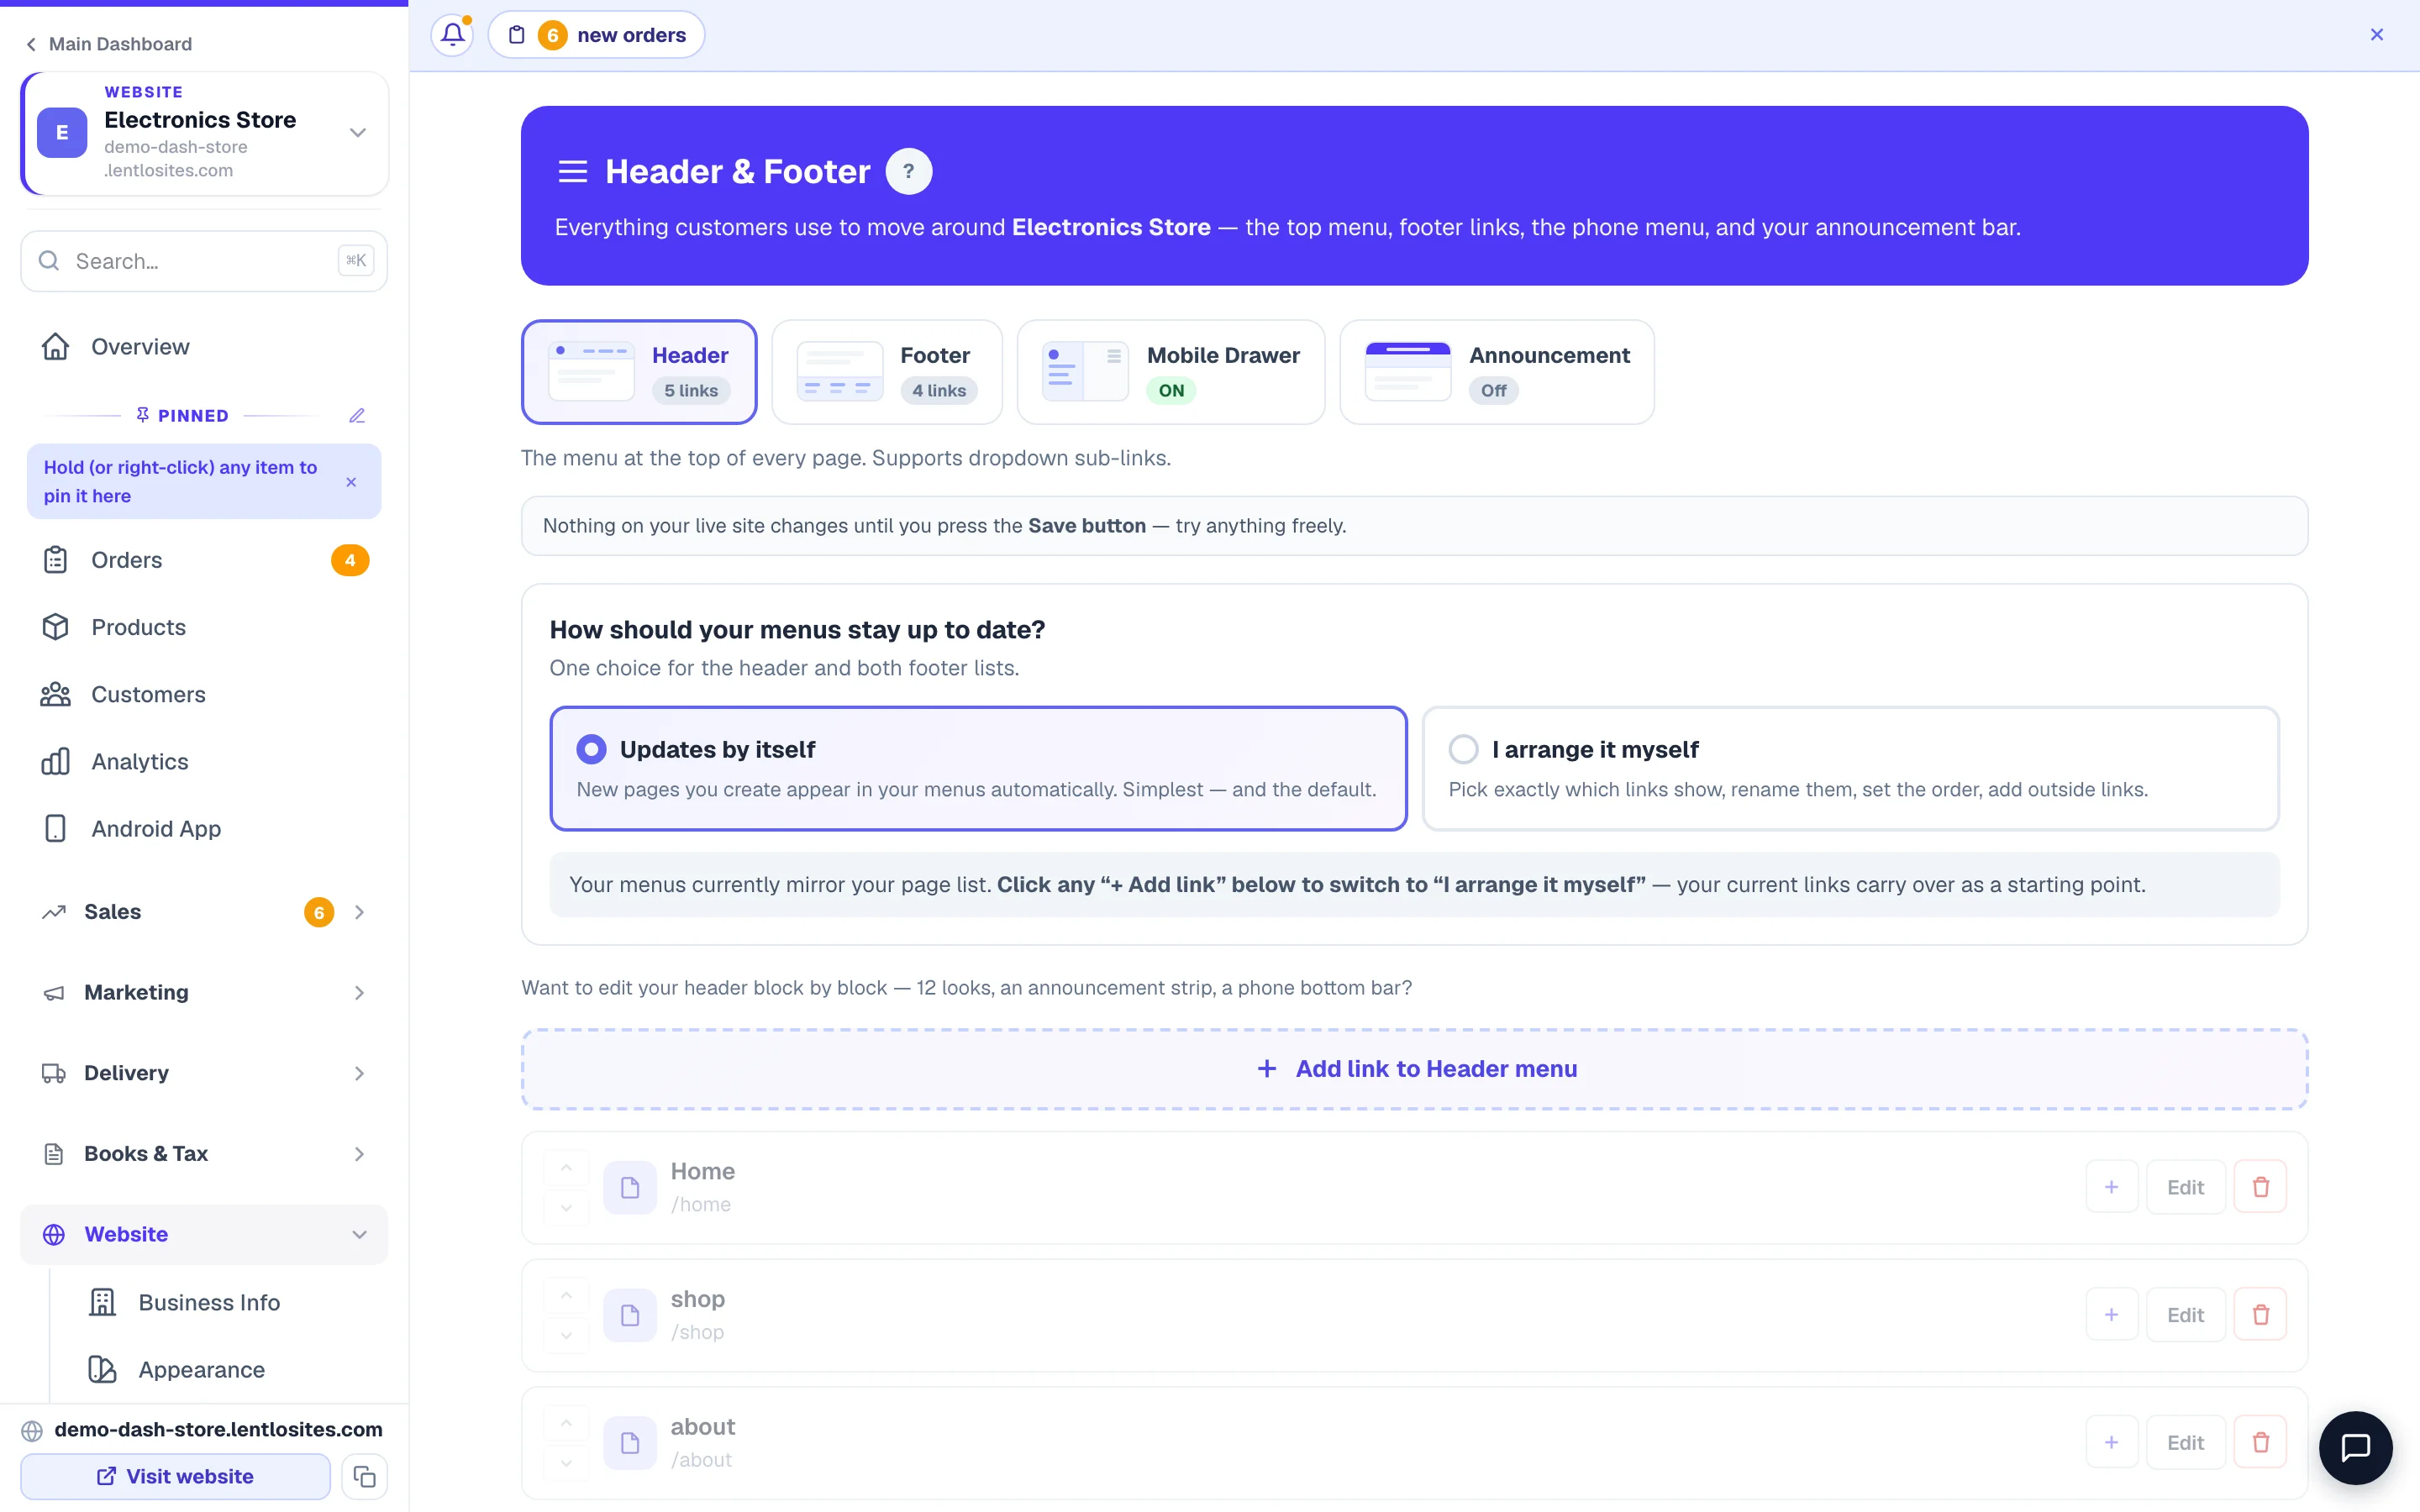The width and height of the screenshot is (2420, 1512).
Task: Open Orders in the sidebar
Action: [x=204, y=560]
